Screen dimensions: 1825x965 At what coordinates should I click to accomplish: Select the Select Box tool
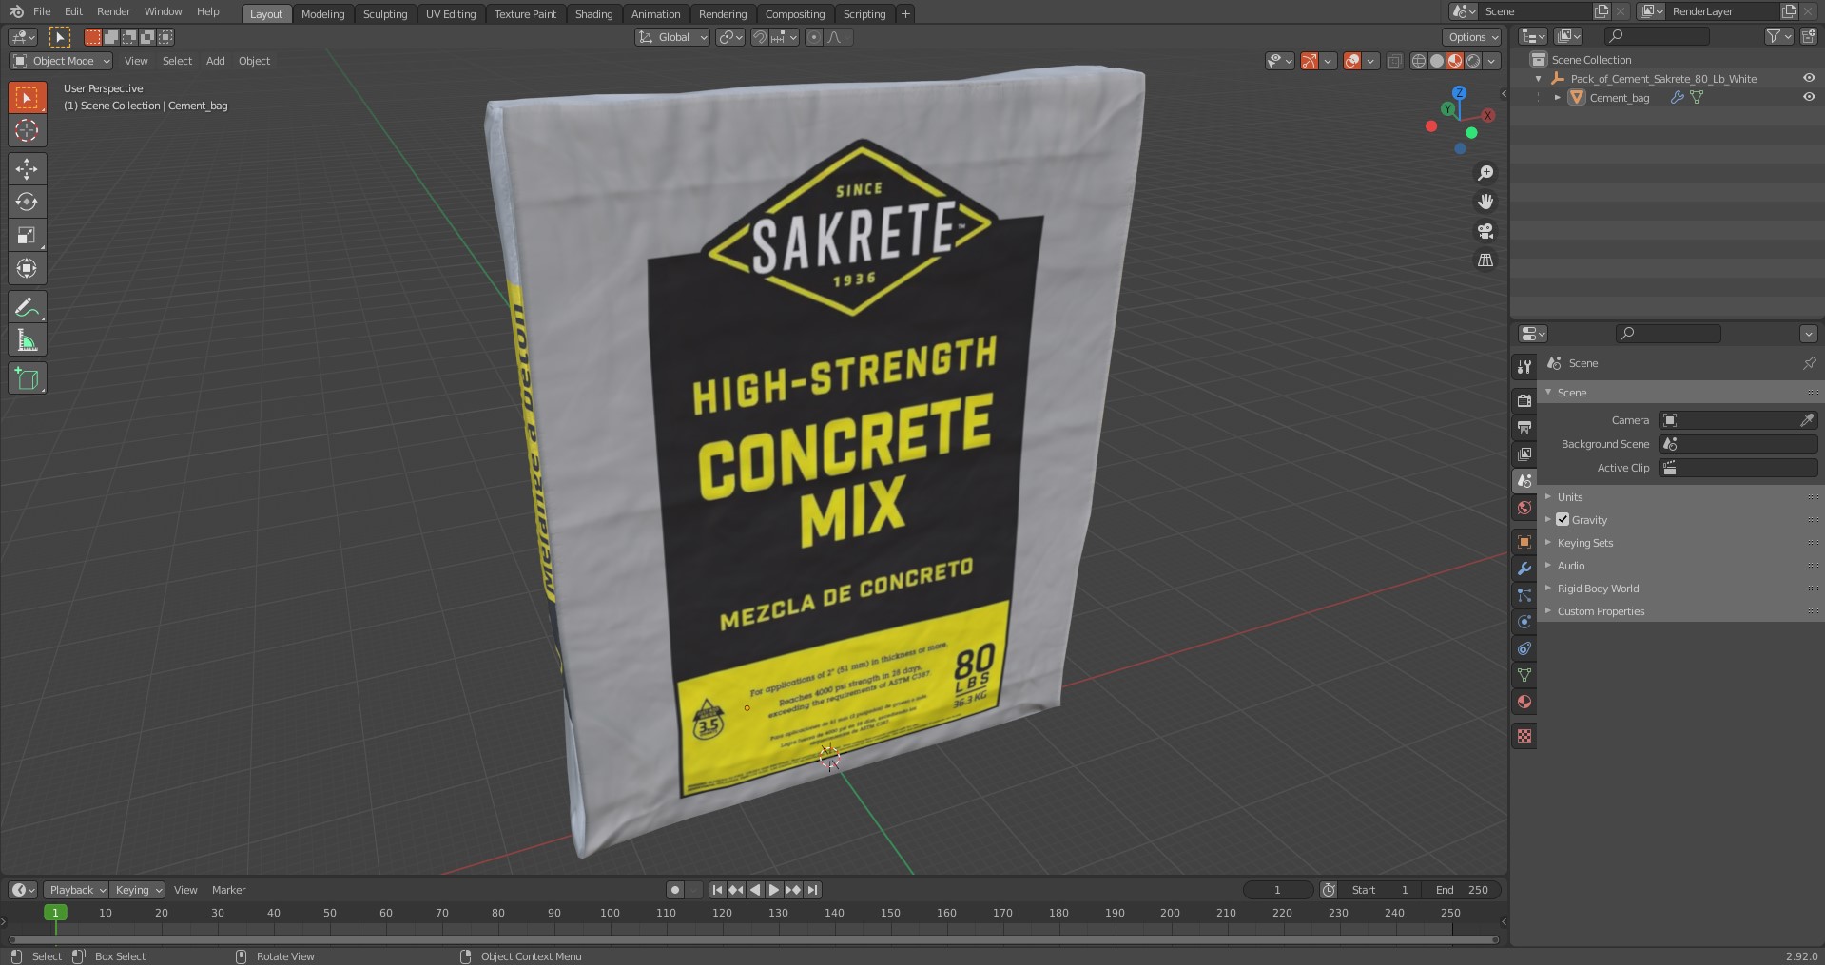click(27, 97)
